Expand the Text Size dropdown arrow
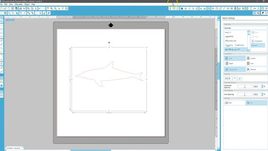 [235, 78]
